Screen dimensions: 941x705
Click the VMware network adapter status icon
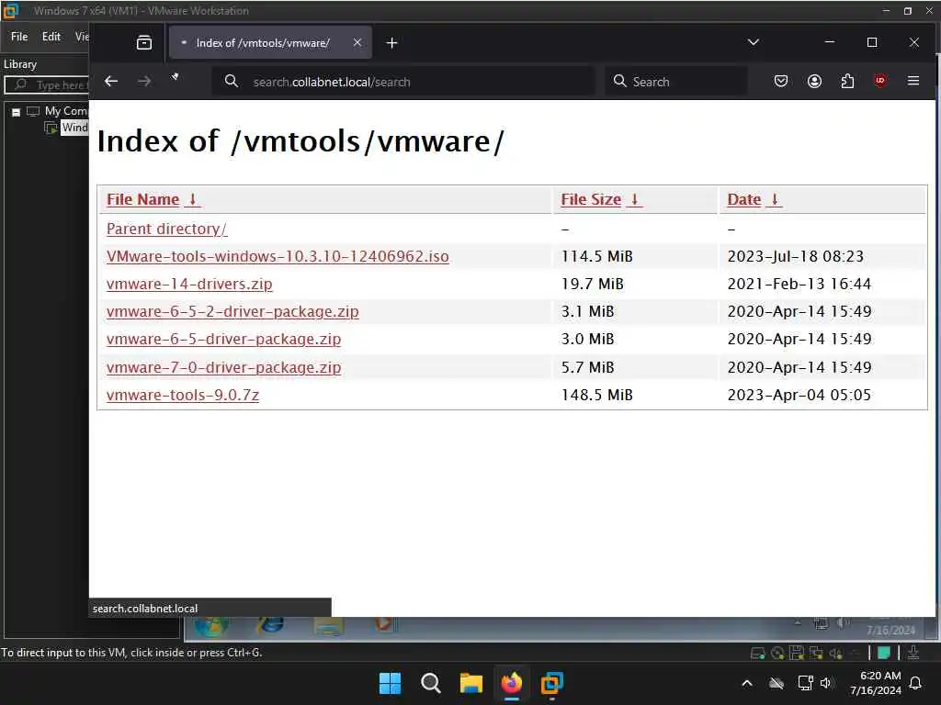tap(816, 653)
